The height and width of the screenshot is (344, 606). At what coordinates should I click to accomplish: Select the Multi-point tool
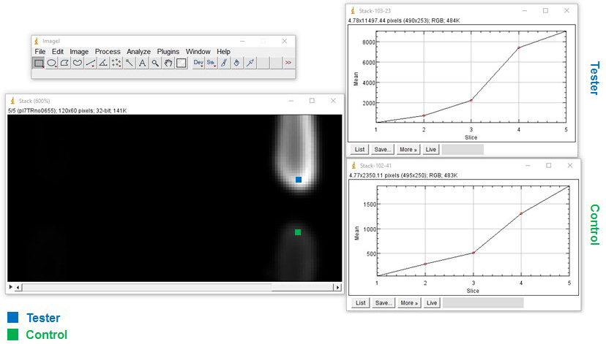(x=116, y=63)
